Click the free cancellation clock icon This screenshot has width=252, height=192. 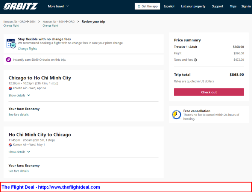[x=176, y=115]
